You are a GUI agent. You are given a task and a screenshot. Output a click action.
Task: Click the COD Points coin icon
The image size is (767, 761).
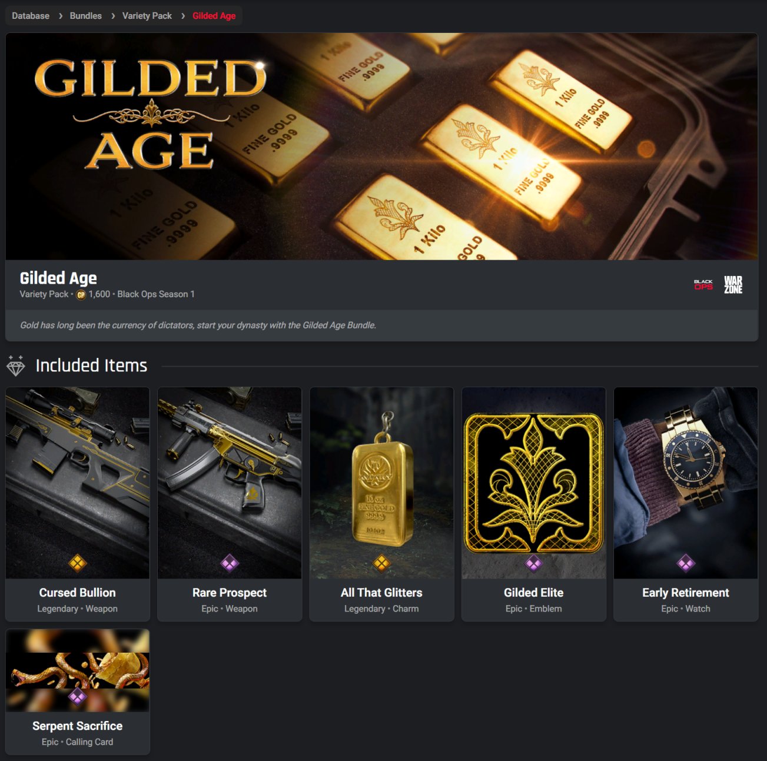point(81,295)
